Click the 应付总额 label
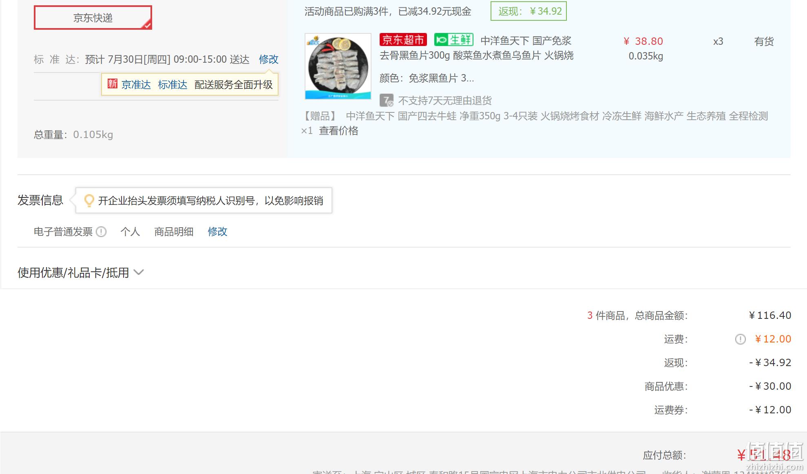This screenshot has width=807, height=474. click(x=665, y=455)
